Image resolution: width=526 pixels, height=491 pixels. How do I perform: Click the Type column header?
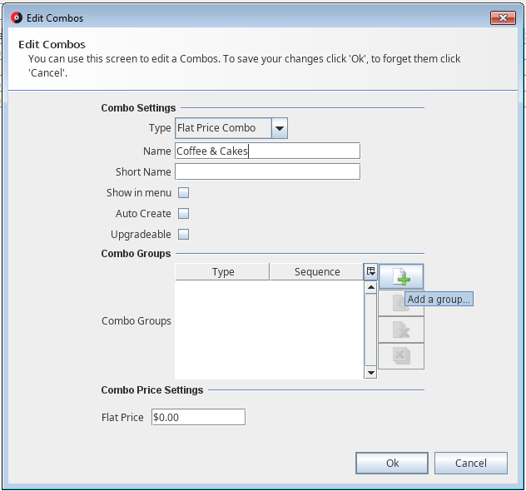click(x=222, y=272)
